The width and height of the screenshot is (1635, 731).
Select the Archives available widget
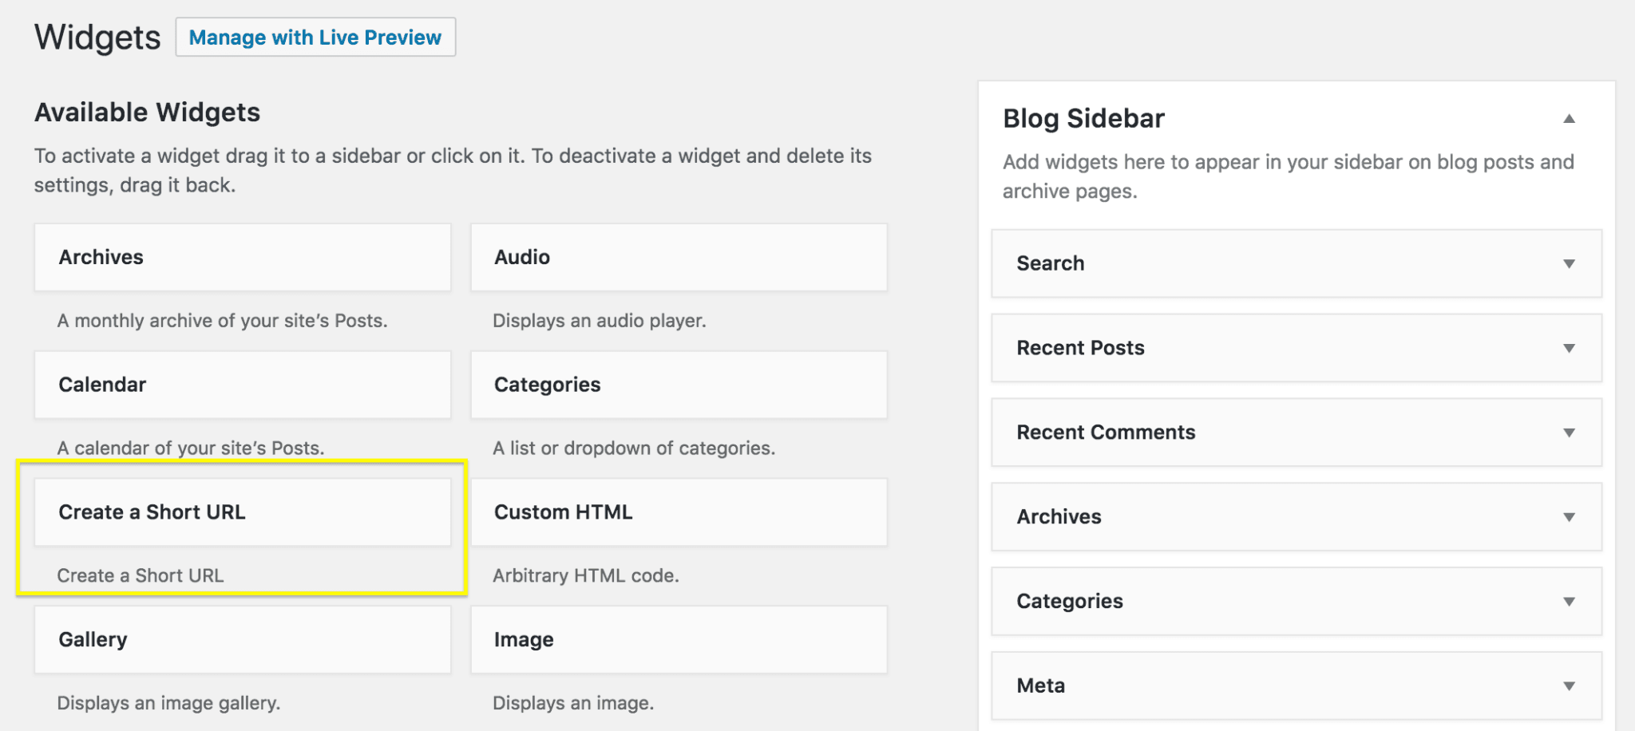(x=242, y=257)
